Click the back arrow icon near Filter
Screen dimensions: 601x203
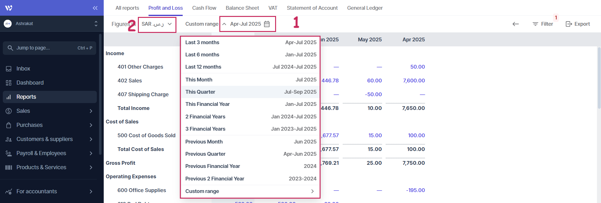(515, 24)
